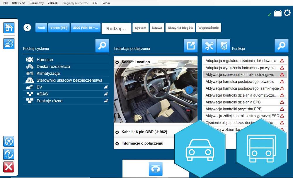Select the Wyposażenie tab
This screenshot has height=178, width=293.
point(209,28)
